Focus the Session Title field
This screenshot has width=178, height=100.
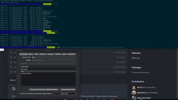point(54,57)
